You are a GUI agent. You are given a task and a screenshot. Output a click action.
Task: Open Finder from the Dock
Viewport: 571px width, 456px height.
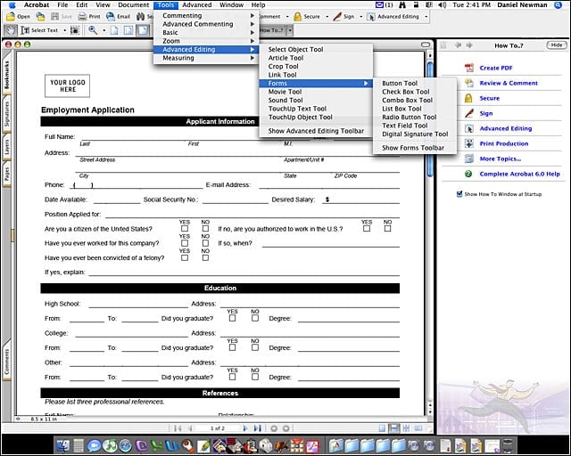click(63, 446)
